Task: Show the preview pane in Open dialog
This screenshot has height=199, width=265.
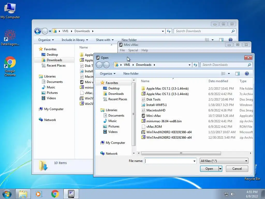Action: coord(238,73)
